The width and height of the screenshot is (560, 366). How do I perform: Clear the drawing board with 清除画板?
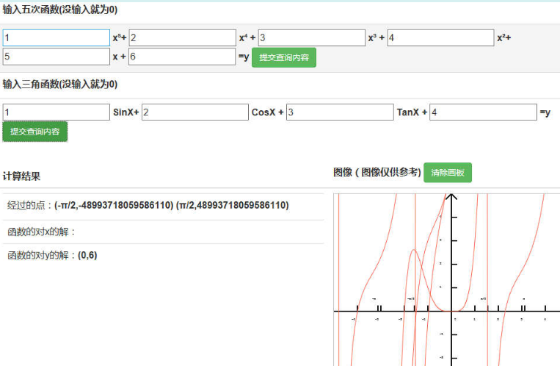tap(448, 173)
